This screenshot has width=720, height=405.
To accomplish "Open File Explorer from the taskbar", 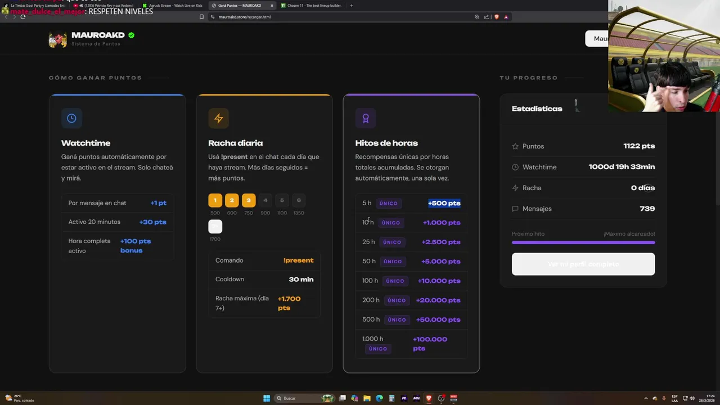I will click(x=367, y=398).
